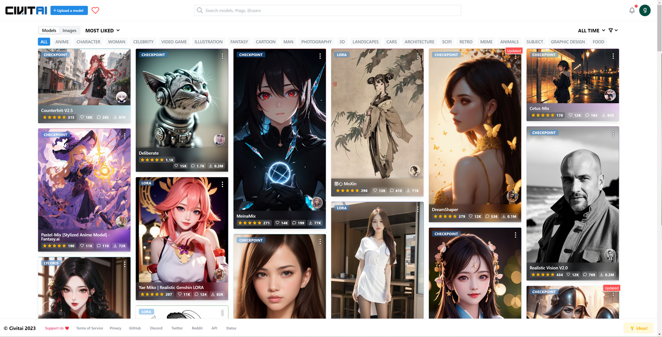Open the filter funnel icon beside ALL TIME
Viewport: 662px width, 337px height.
(x=610, y=30)
